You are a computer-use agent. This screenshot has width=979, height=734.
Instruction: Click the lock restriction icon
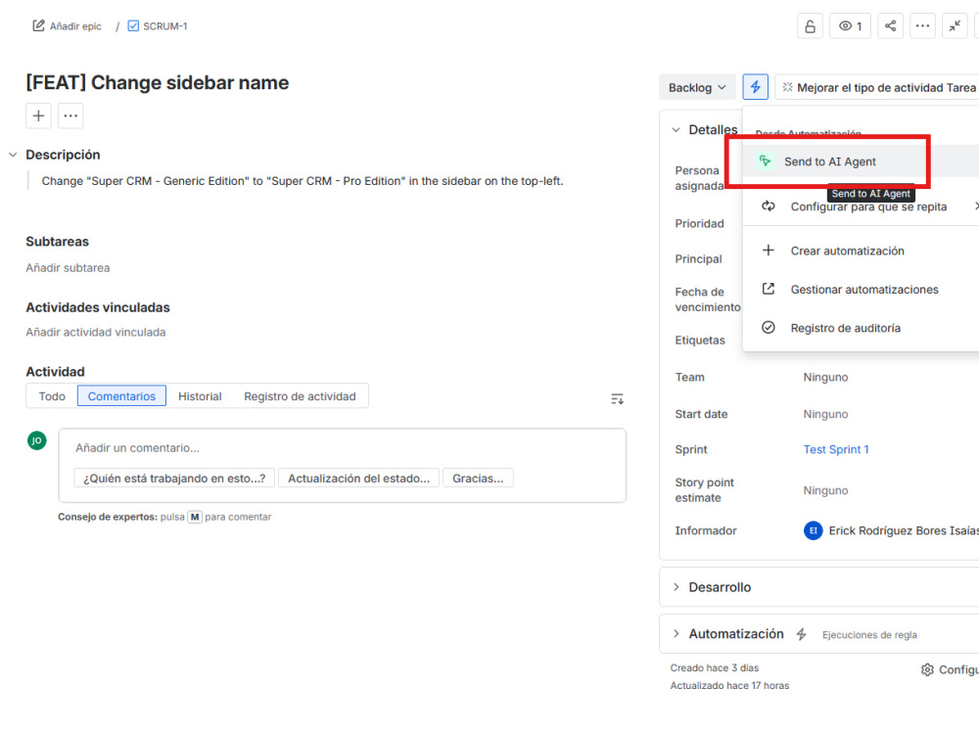click(810, 26)
